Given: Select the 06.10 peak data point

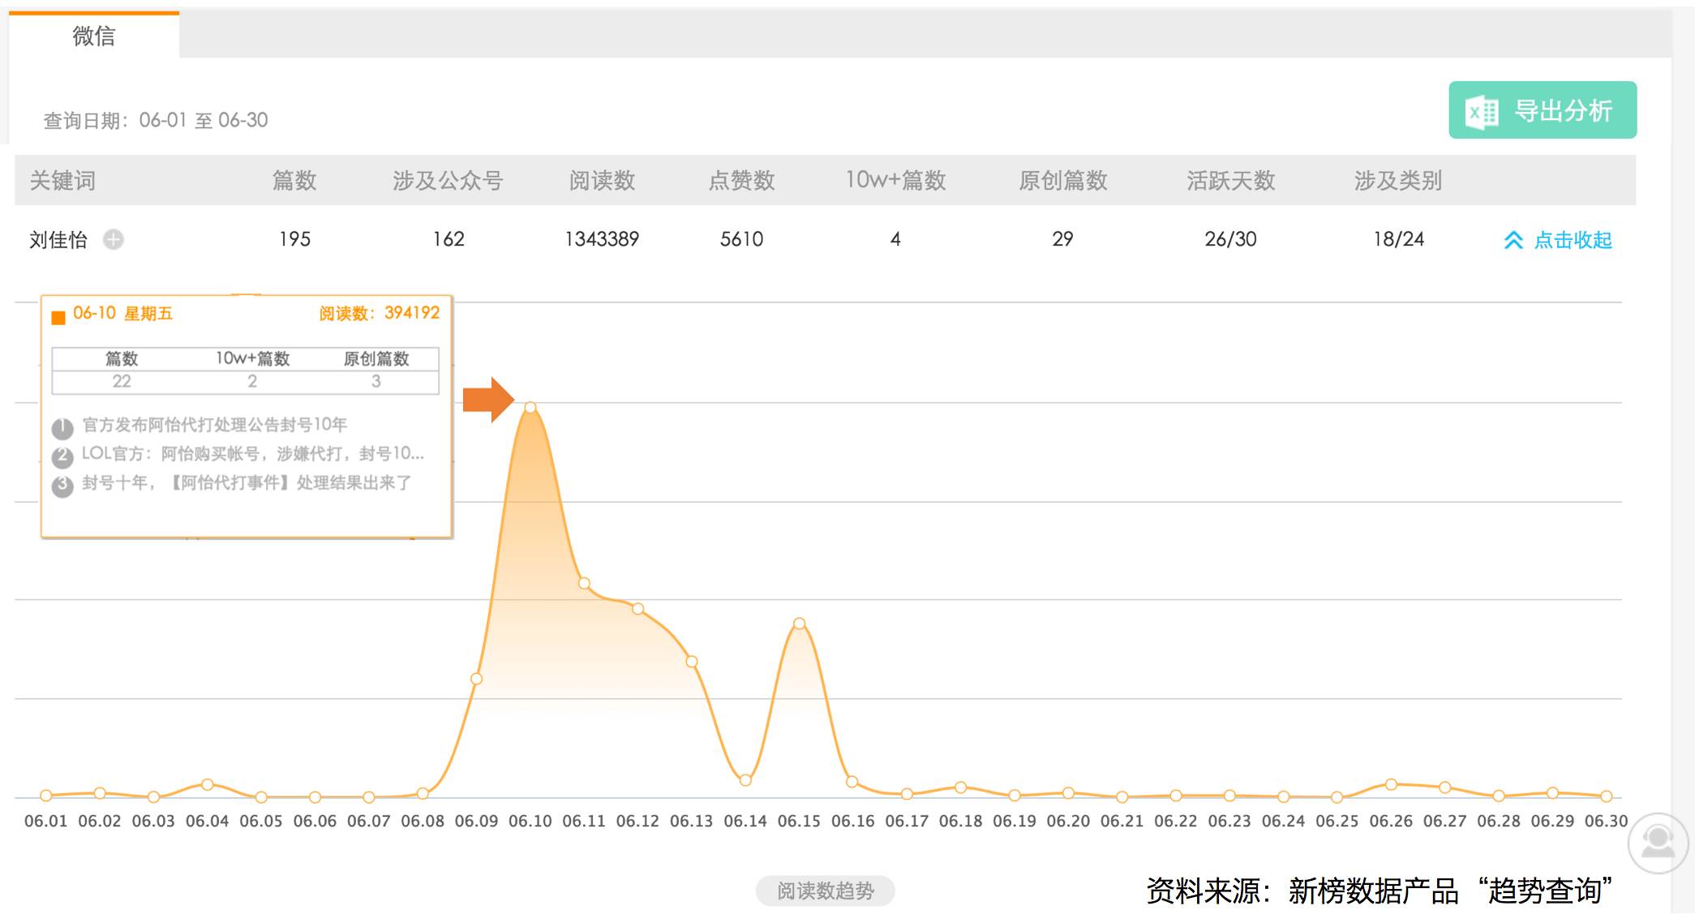Looking at the screenshot, I should (x=530, y=407).
